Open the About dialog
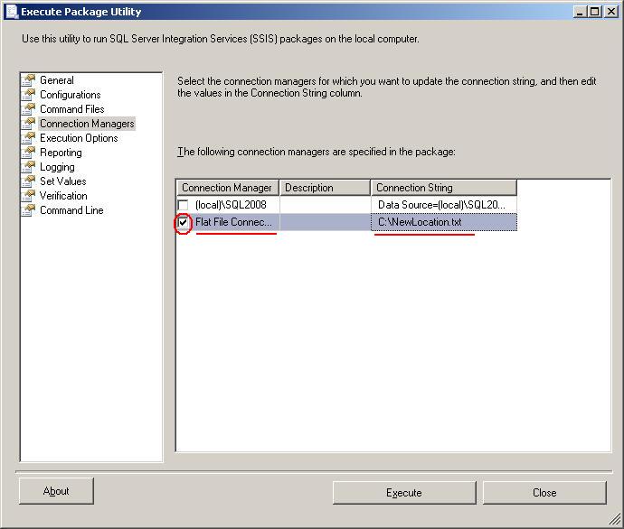This screenshot has width=624, height=529. tap(56, 491)
